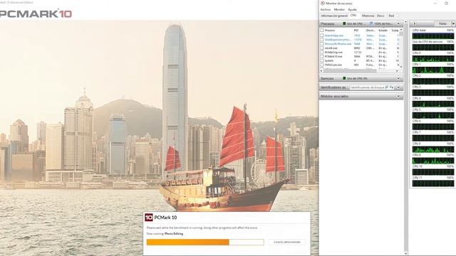Click the green Uso de CPU indicator in Procesos
456x256 pixels.
point(344,23)
